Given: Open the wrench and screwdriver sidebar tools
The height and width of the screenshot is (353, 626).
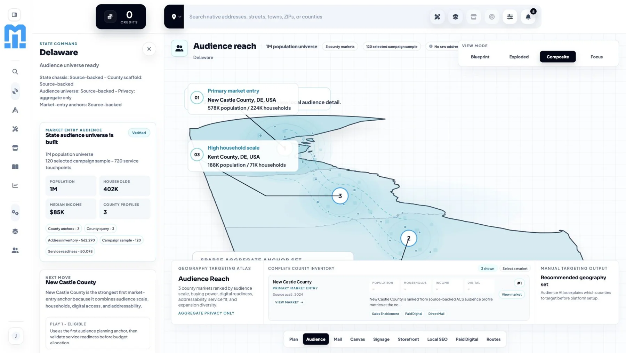Looking at the screenshot, I should (15, 129).
